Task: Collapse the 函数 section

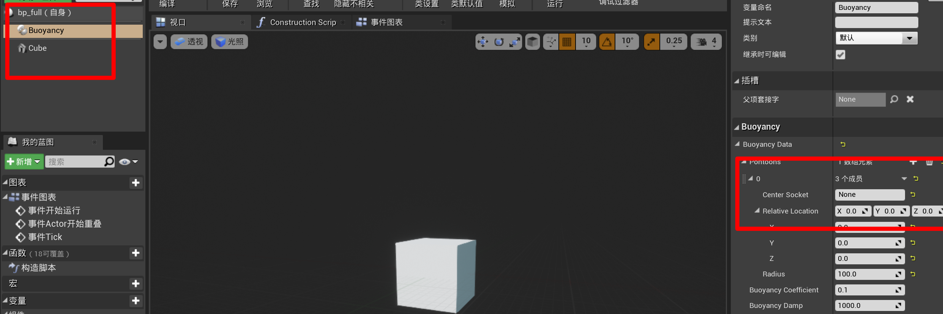Action: 5,253
